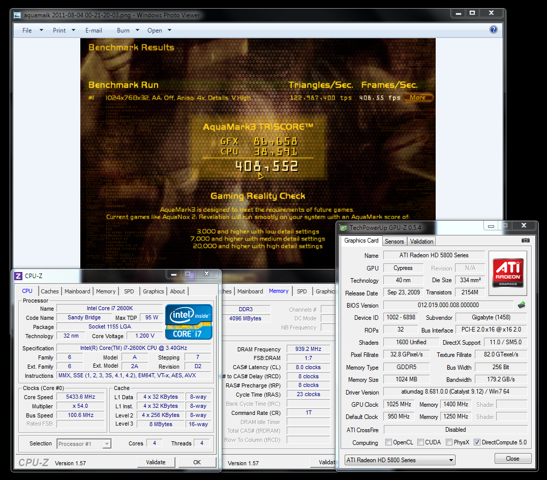Click the Memory Size value 1024 MB in GPU-Z
Viewport: 547px width, 480px height.
tap(406, 379)
